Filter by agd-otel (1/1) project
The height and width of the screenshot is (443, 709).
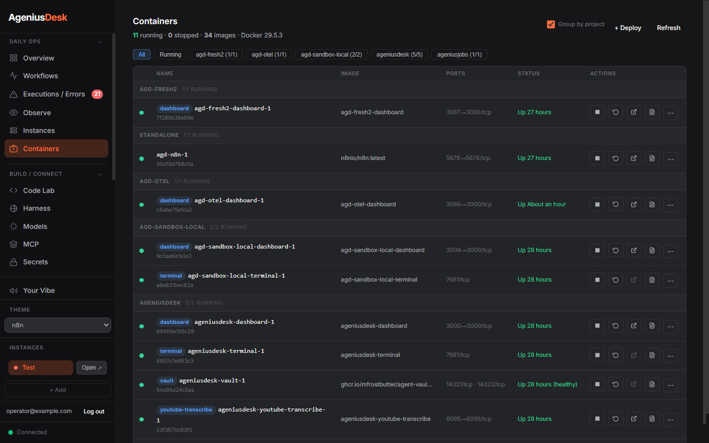coord(269,55)
